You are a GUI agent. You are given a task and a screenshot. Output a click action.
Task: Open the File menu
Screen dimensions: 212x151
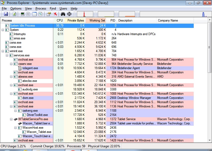(x=4, y=9)
